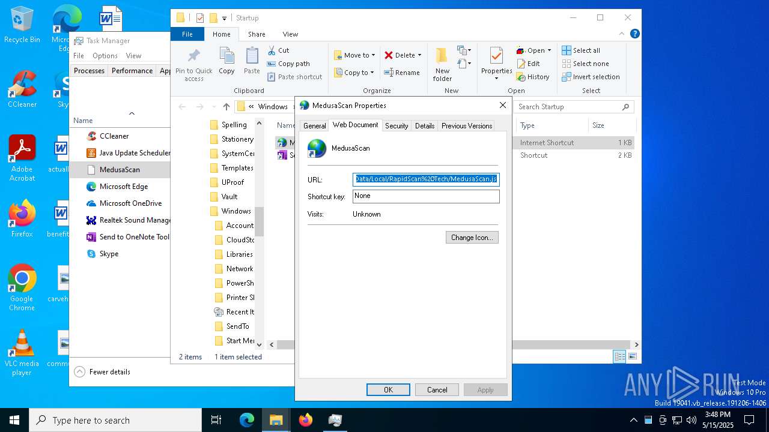
Task: Open Previous Versions tab
Action: pyautogui.click(x=467, y=126)
